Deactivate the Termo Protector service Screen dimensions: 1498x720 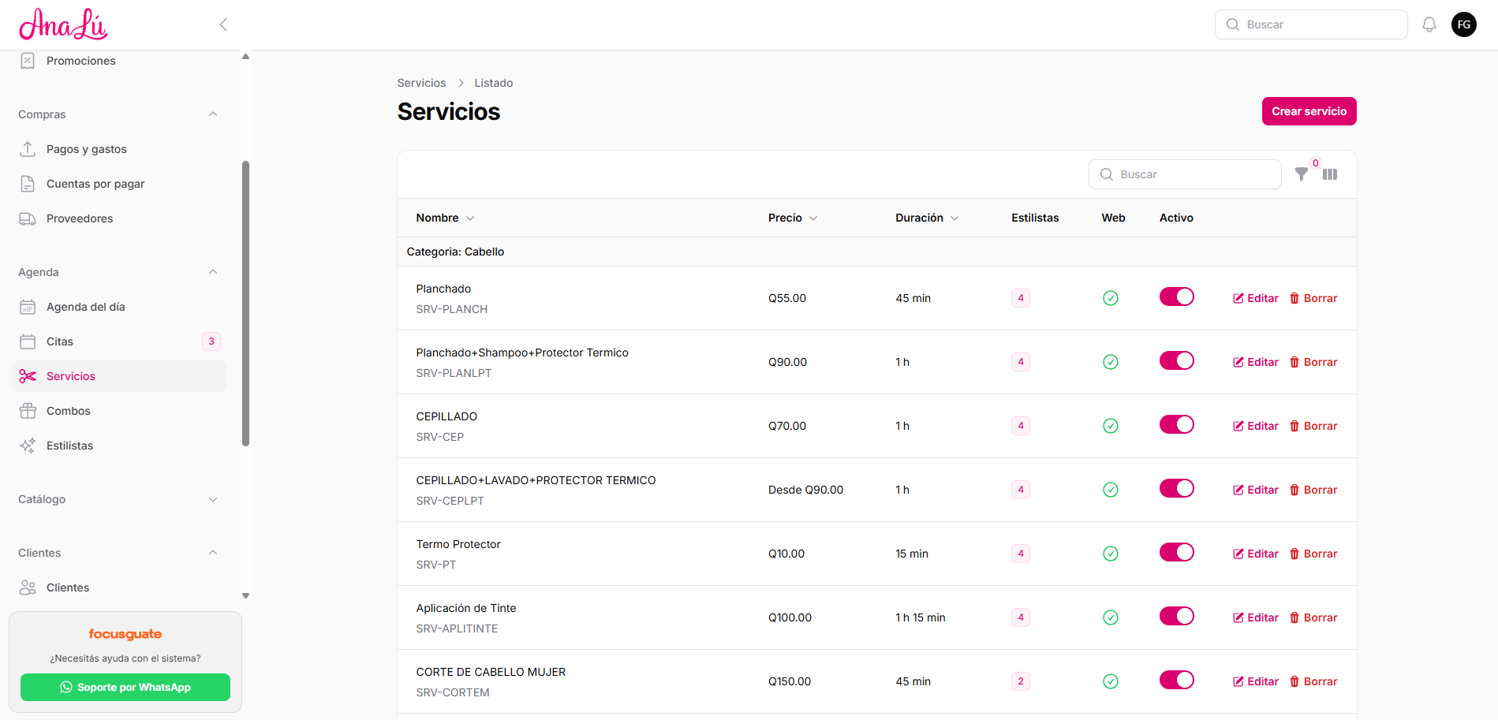click(1176, 552)
